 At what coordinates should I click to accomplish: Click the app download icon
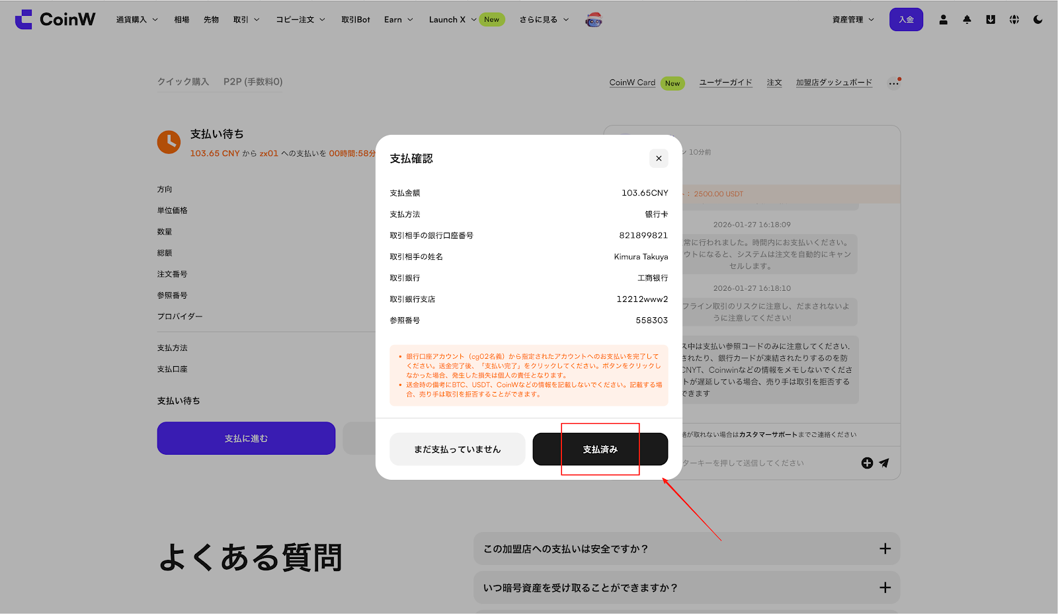coord(991,20)
